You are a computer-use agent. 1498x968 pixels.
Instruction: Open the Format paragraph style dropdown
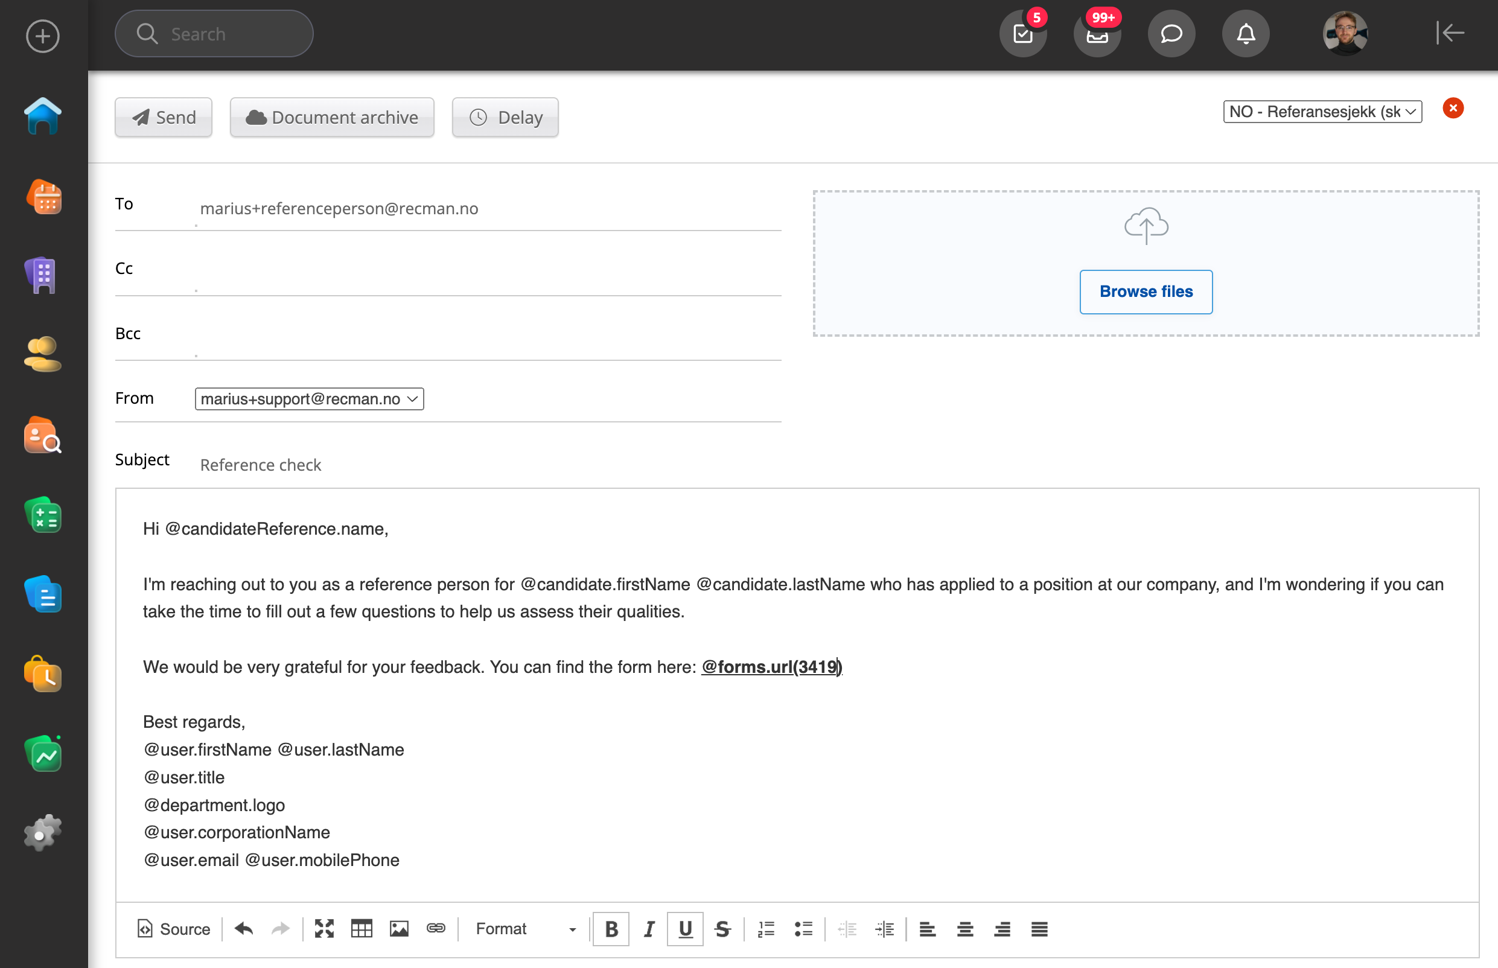[x=526, y=928]
